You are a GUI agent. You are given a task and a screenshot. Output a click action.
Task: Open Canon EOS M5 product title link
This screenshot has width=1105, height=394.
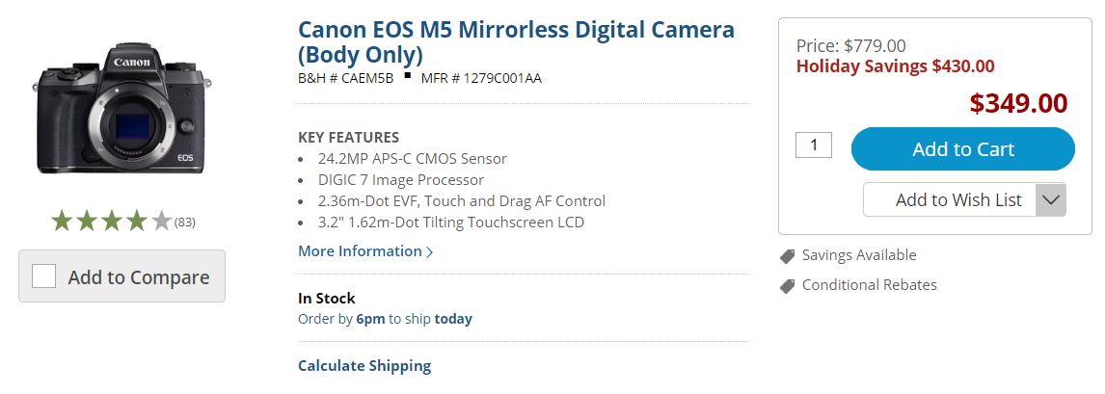pyautogui.click(x=515, y=41)
